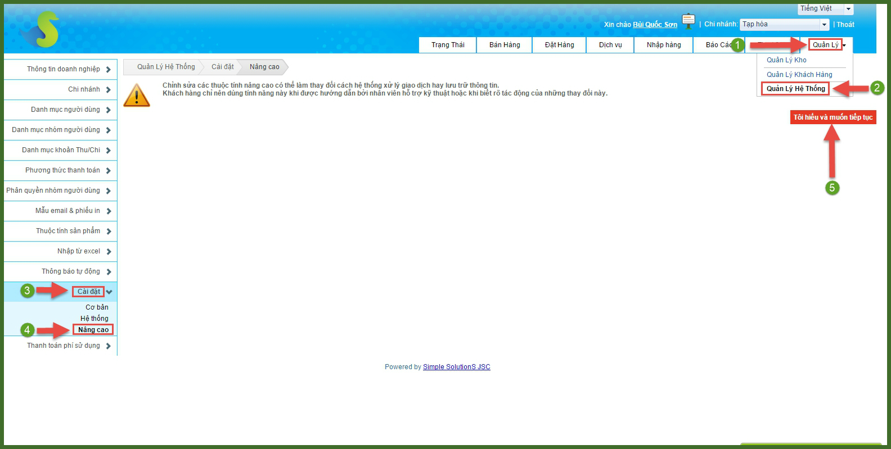Open the Simple SolutionS JSC link
The image size is (891, 449).
pyautogui.click(x=456, y=367)
